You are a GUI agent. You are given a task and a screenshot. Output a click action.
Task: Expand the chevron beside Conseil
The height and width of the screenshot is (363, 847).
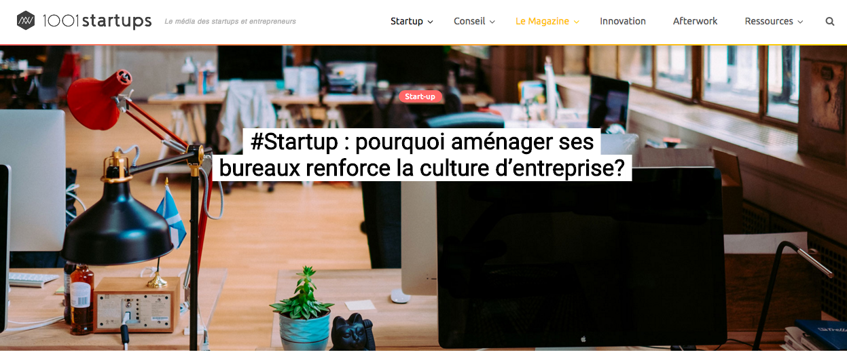[492, 22]
